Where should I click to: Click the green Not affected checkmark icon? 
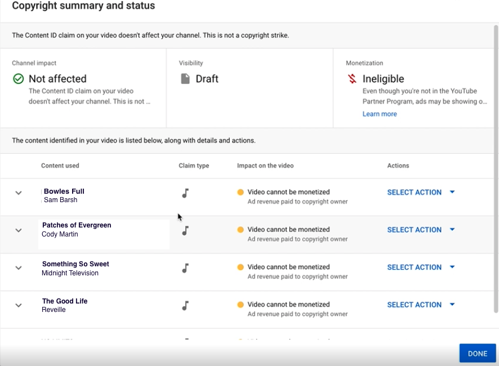(x=17, y=79)
